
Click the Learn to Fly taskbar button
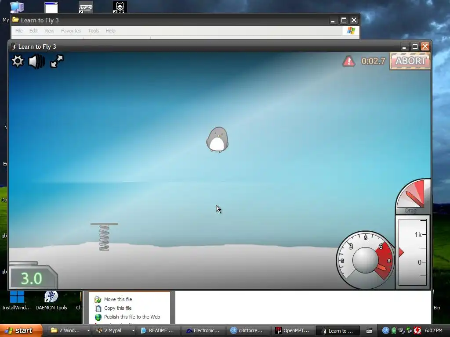tap(337, 330)
